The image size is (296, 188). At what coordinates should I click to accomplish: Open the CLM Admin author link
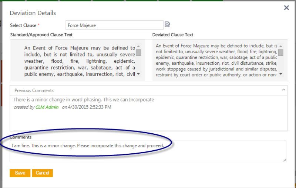[47, 107]
